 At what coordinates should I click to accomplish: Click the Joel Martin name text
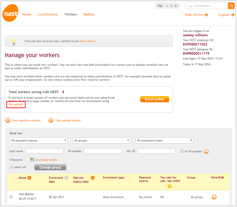pos(26,194)
